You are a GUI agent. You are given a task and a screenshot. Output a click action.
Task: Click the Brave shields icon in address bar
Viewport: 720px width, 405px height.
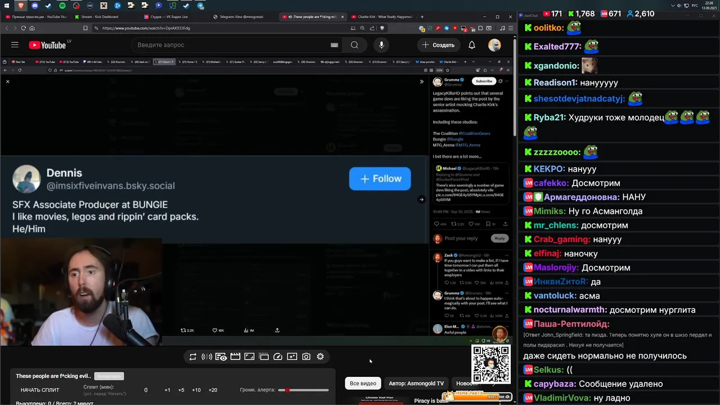pos(382,28)
